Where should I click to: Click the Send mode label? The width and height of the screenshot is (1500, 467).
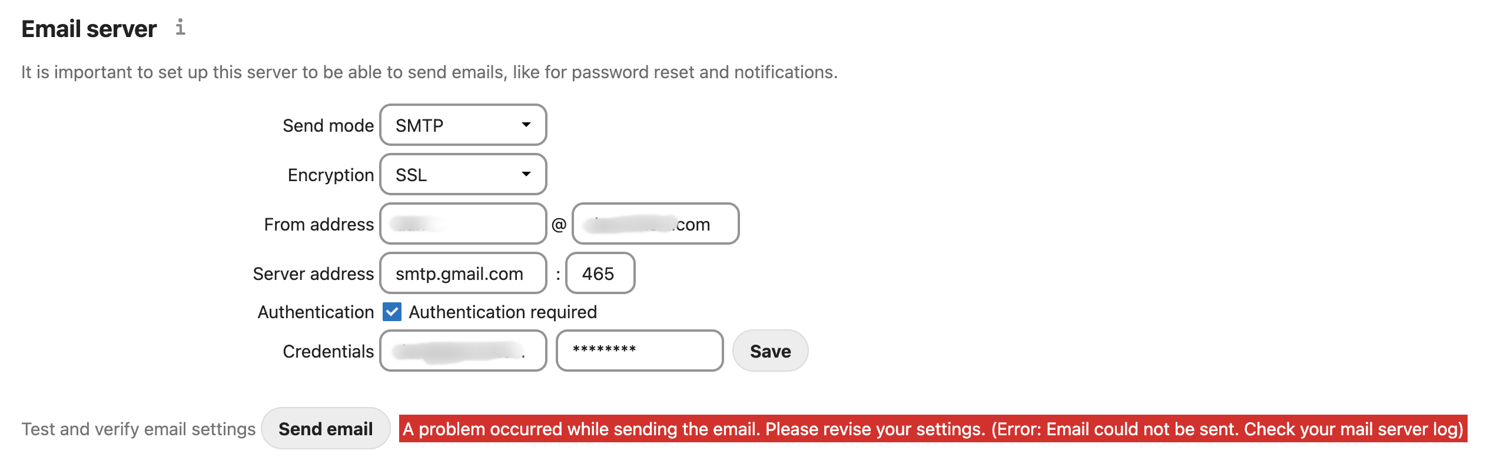click(328, 125)
